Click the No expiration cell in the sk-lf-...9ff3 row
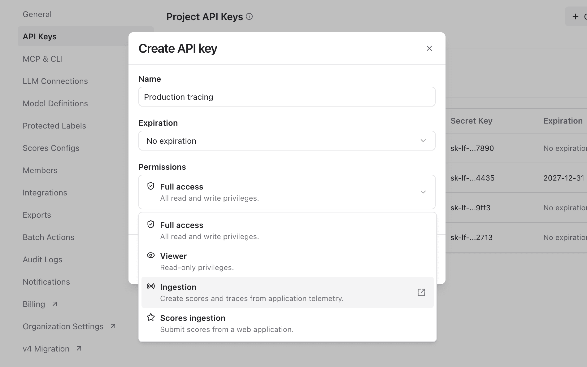Screen dimensions: 587x367 coord(565,208)
